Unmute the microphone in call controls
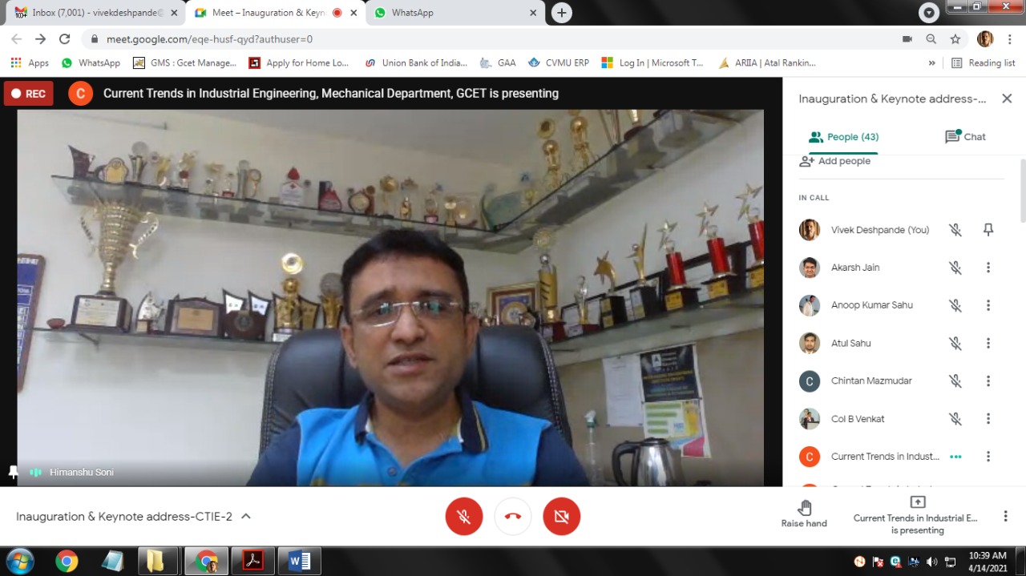The height and width of the screenshot is (576, 1026). pyautogui.click(x=464, y=516)
